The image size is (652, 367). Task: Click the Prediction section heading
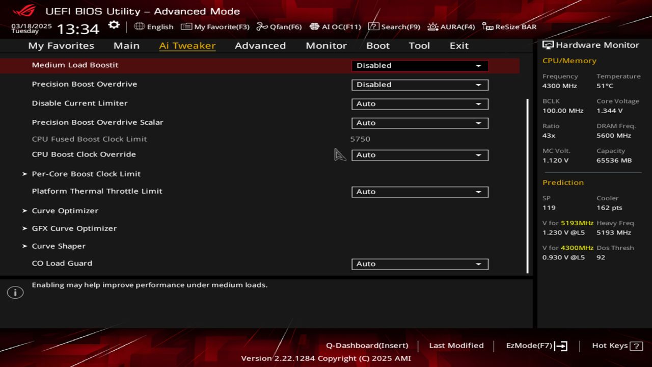click(x=563, y=182)
